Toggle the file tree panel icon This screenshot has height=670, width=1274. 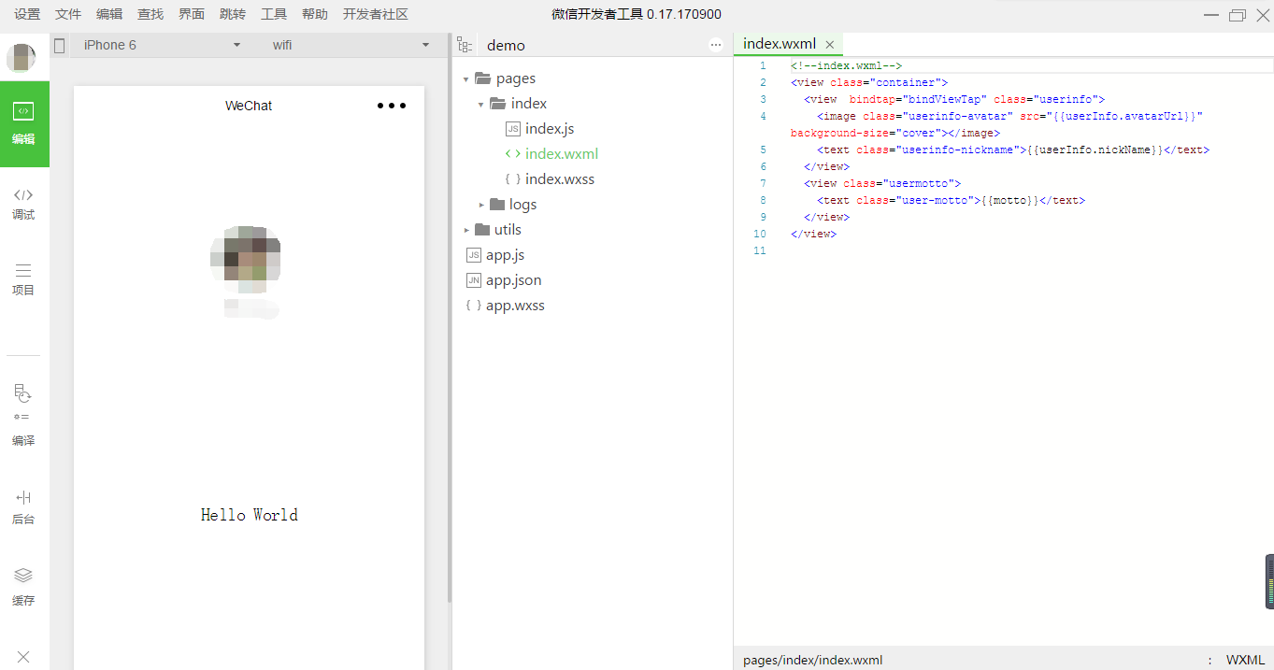(x=465, y=45)
